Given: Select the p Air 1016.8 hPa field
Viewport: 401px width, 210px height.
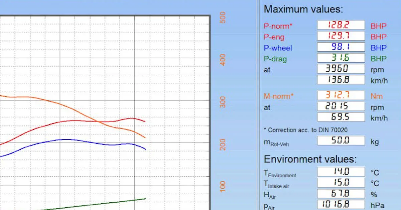Looking at the screenshot, I should click(x=341, y=204).
